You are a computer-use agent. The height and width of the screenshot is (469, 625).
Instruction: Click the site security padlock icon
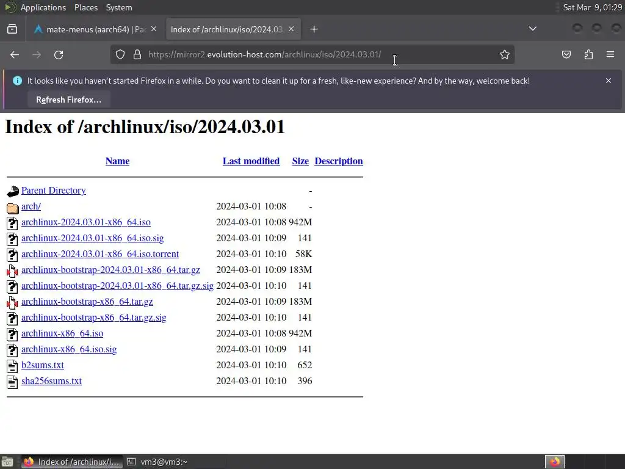pyautogui.click(x=137, y=54)
